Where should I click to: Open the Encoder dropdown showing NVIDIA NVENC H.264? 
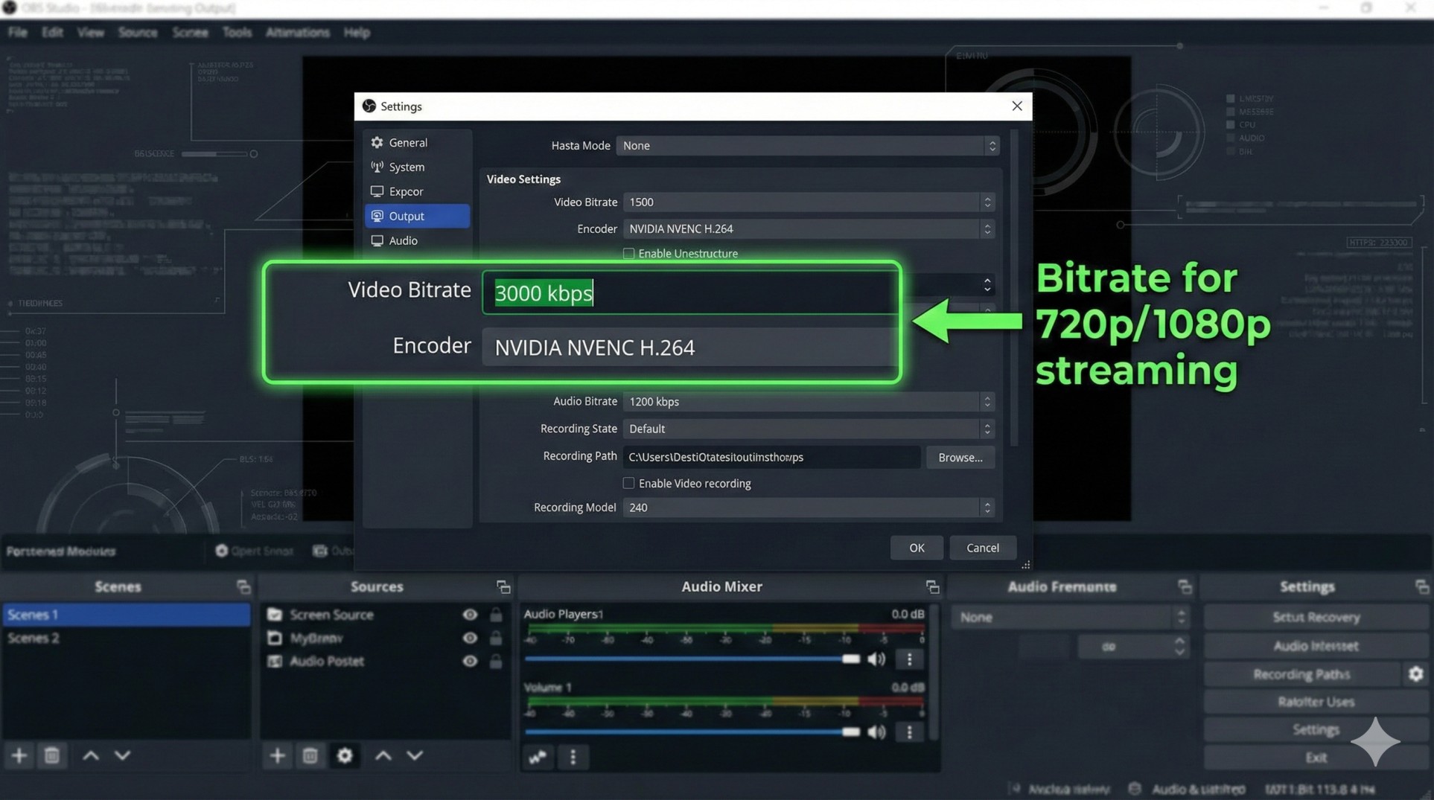point(809,228)
